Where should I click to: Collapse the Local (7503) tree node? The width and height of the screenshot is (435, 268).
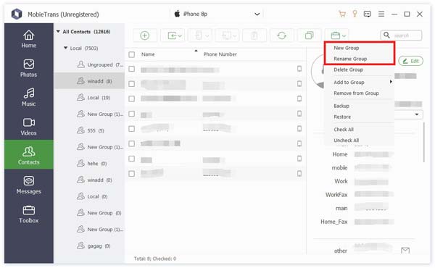(65, 48)
